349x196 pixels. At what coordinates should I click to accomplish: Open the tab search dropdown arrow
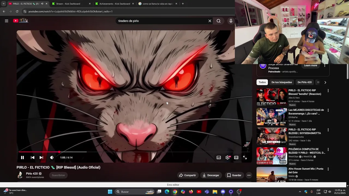pos(3,4)
